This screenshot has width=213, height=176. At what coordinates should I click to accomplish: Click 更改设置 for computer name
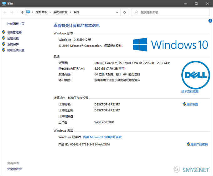pos(192,104)
